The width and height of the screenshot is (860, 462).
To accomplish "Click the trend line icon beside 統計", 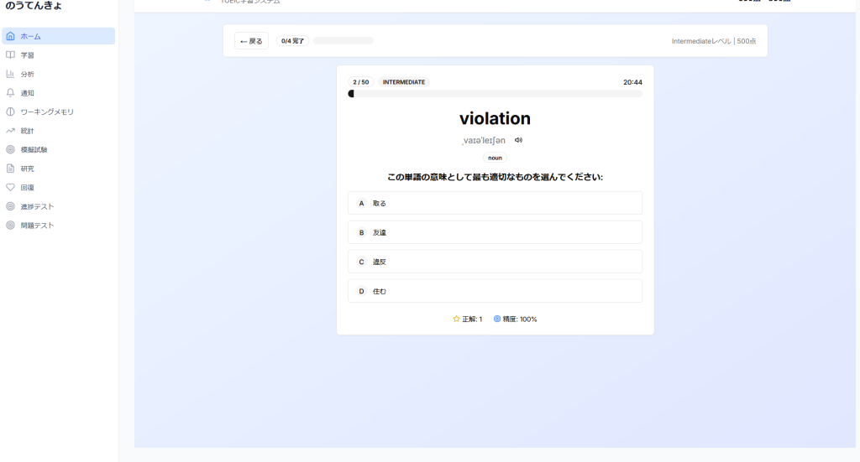I will click(x=11, y=131).
